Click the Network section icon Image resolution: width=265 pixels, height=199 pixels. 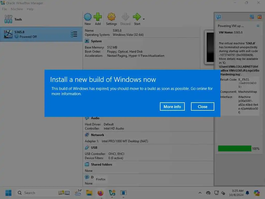[x=87, y=135]
